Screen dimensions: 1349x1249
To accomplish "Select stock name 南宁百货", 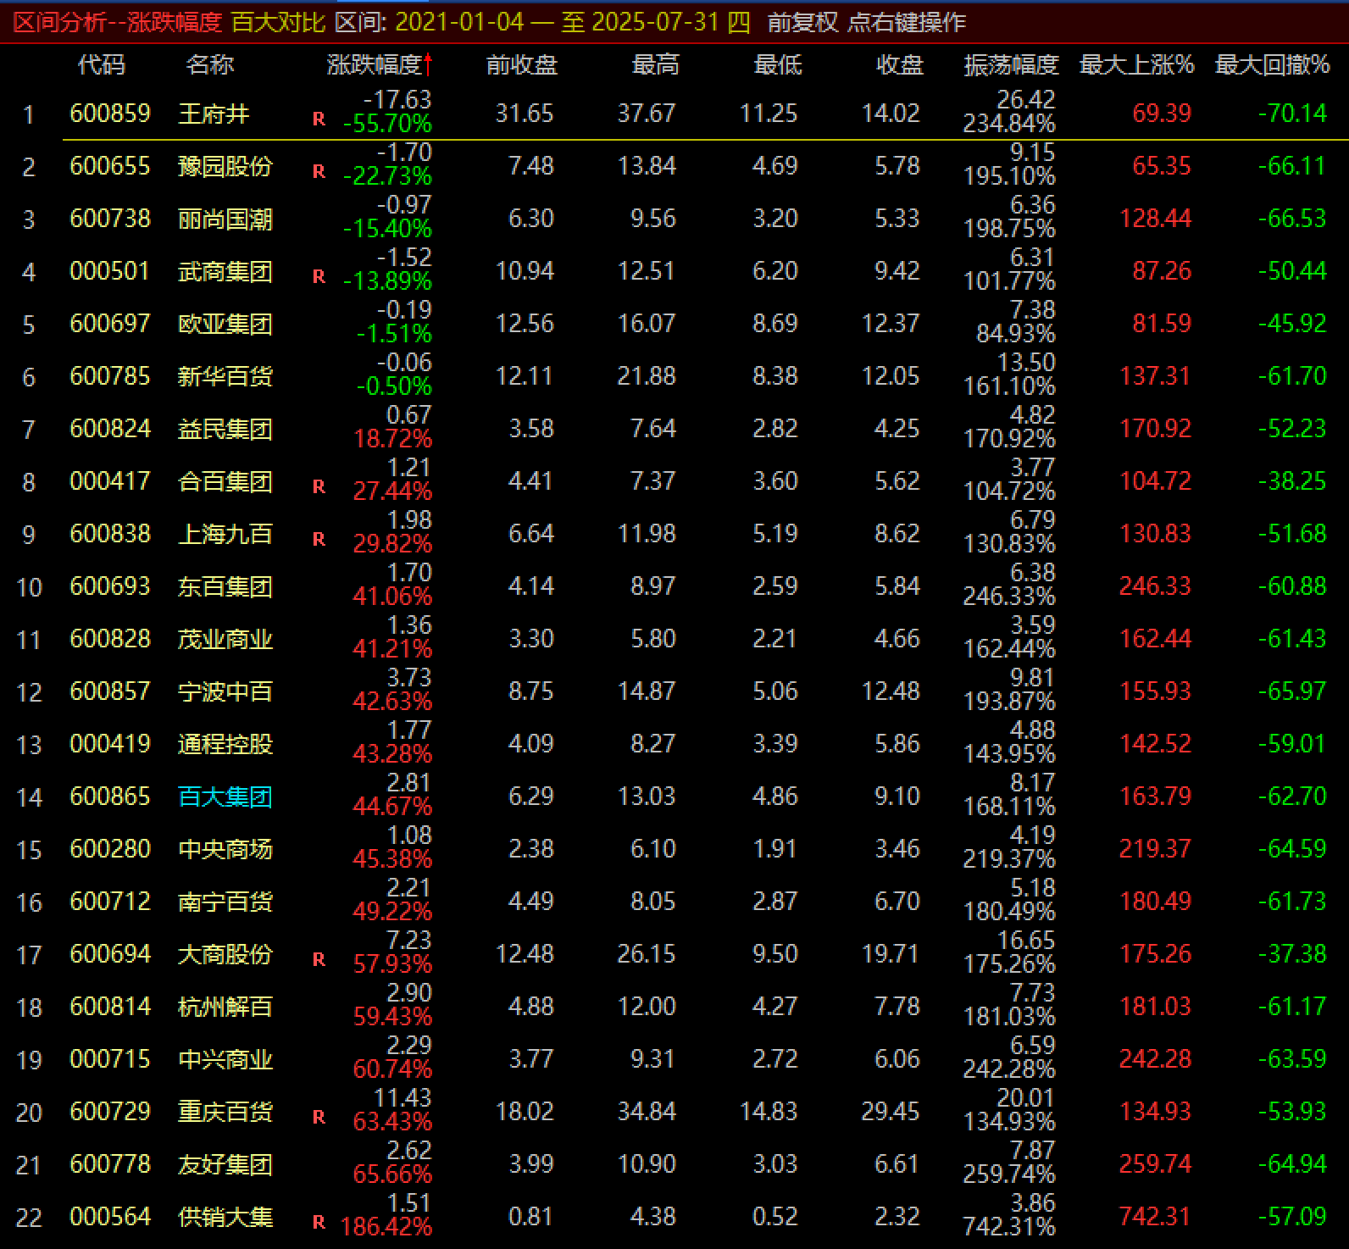I will click(x=225, y=902).
